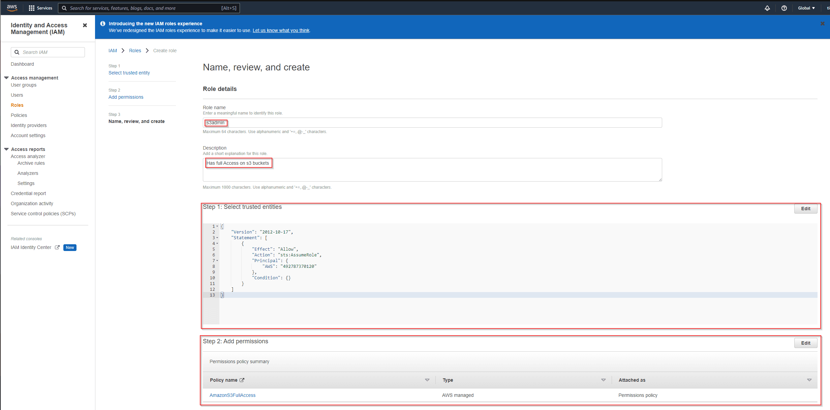The width and height of the screenshot is (830, 410).
Task: Collapse the Access reports section
Action: (6, 149)
